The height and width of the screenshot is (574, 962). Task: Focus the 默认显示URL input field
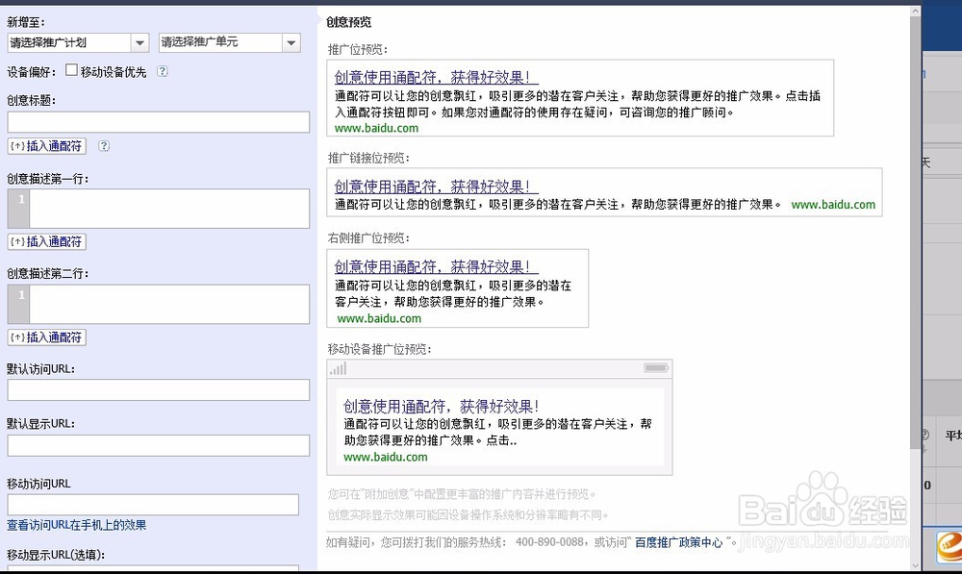click(159, 445)
